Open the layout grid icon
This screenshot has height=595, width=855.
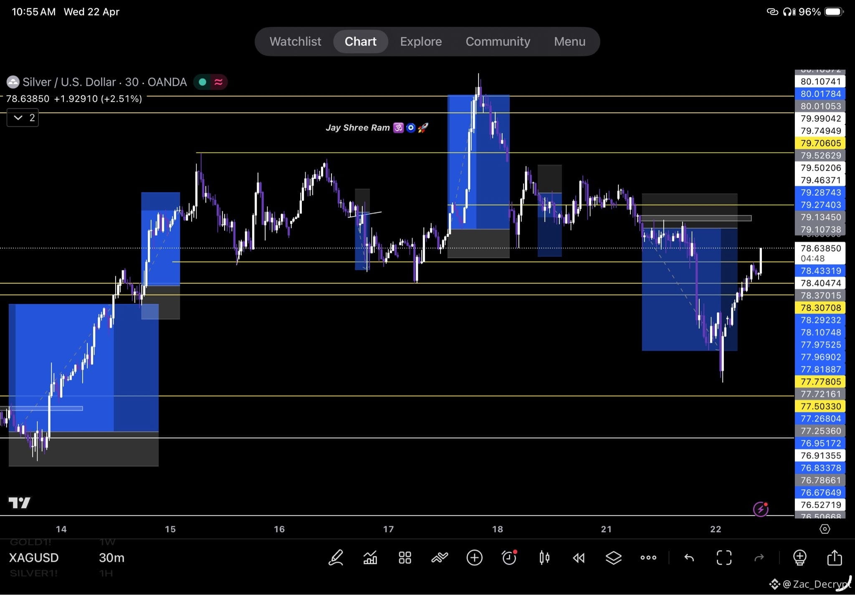coord(405,557)
